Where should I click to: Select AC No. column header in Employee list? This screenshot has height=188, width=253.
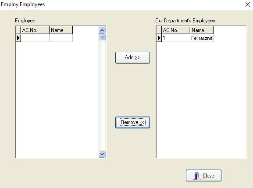point(35,30)
